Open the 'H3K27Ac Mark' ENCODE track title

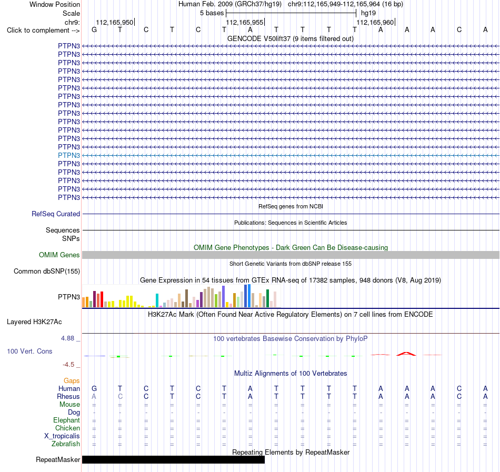pos(291,315)
